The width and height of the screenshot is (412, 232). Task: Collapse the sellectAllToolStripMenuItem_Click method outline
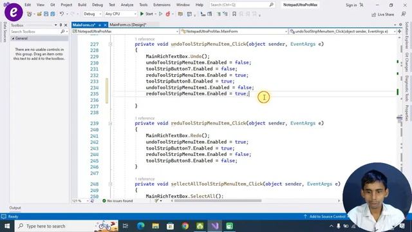point(110,184)
